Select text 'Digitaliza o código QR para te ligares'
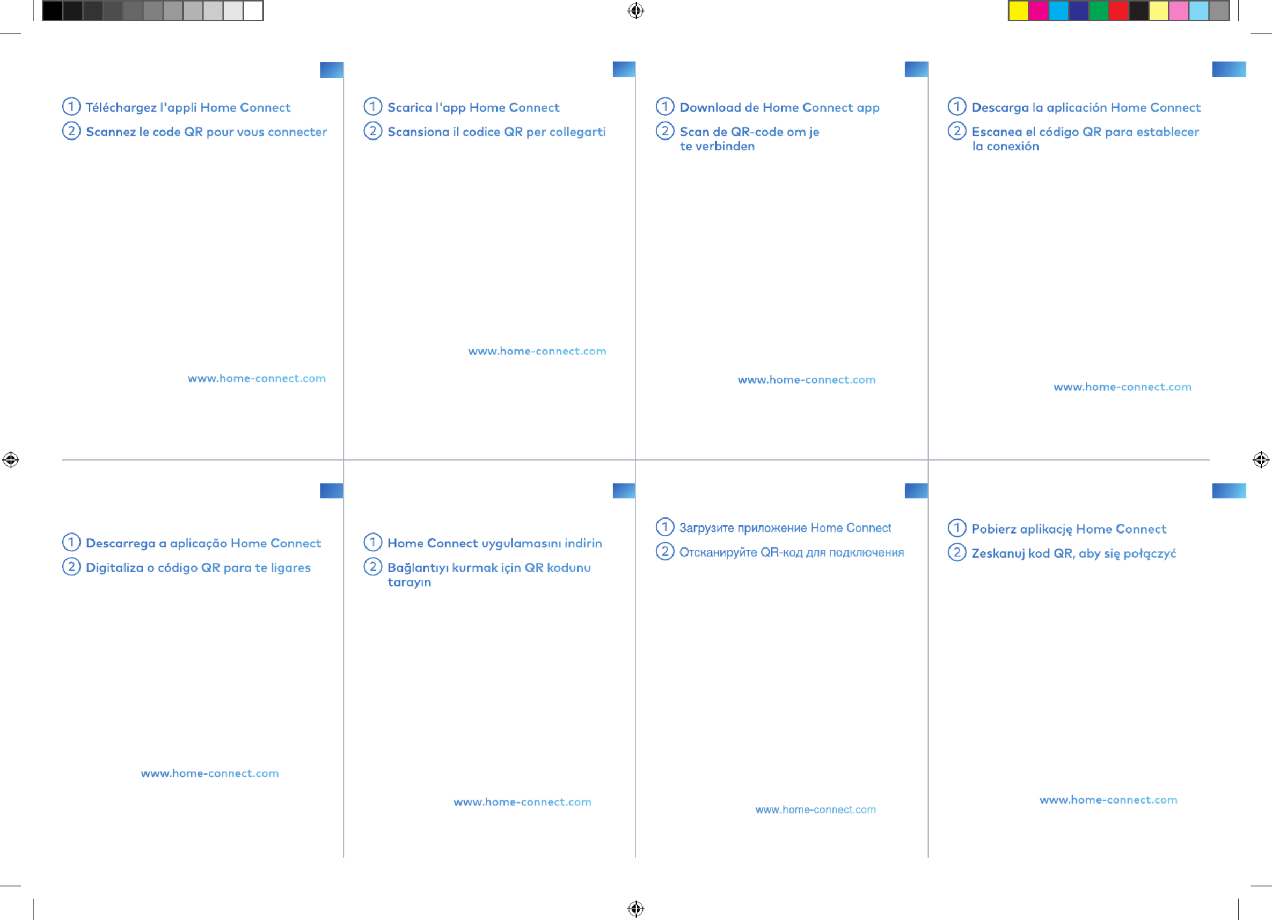This screenshot has height=920, width=1272. point(198,568)
